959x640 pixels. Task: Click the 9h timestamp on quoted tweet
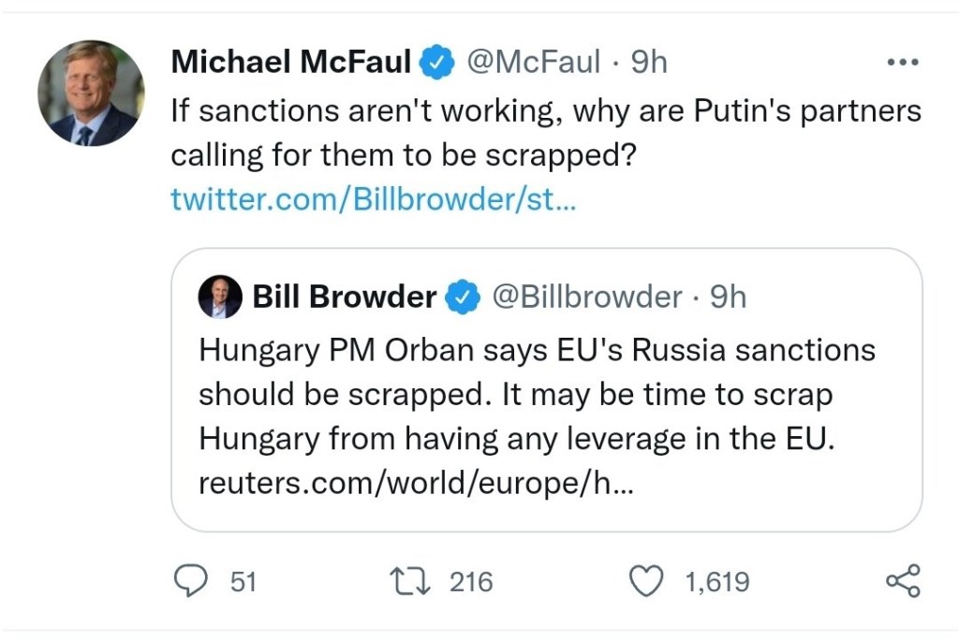[x=728, y=298]
